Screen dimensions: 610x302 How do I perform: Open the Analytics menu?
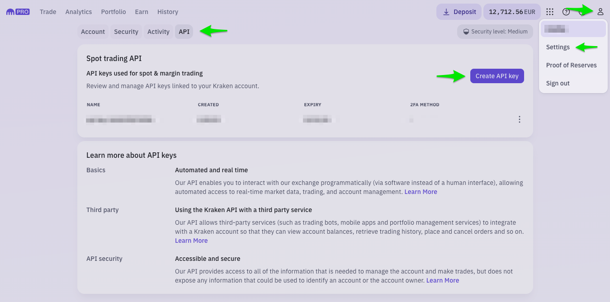(x=79, y=12)
